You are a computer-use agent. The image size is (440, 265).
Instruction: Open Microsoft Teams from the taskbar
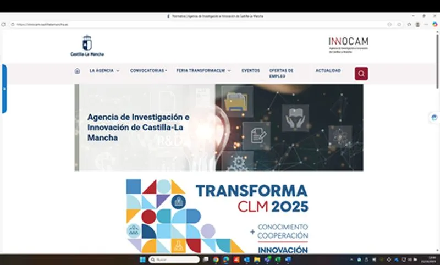point(268,260)
